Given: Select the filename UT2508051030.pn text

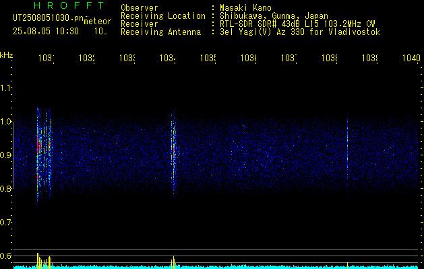Looking at the screenshot, I should click(x=49, y=18).
